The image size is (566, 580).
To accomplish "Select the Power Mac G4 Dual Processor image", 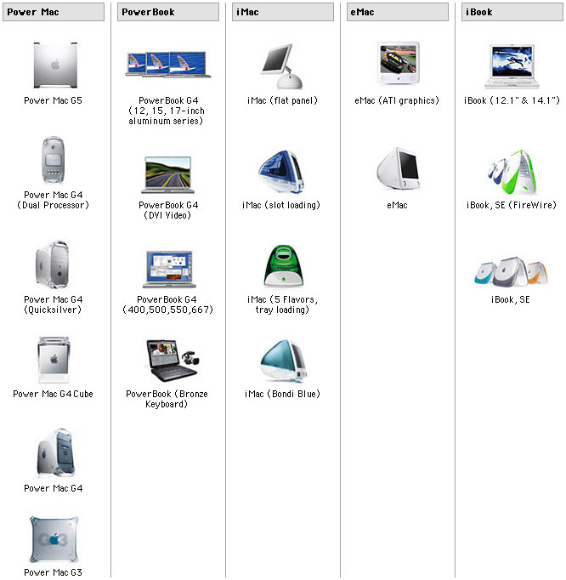I will pos(54,160).
